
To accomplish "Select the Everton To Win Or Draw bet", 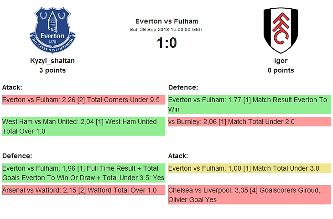I will tap(83, 173).
